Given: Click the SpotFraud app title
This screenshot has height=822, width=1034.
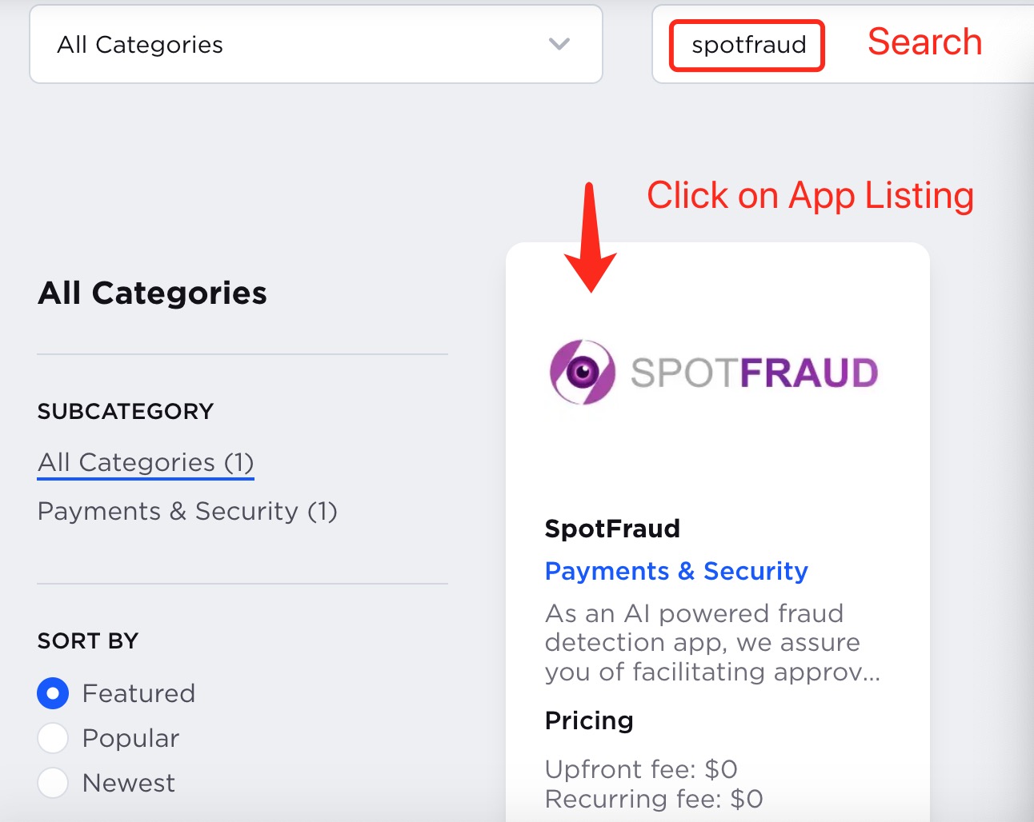Looking at the screenshot, I should pyautogui.click(x=612, y=529).
